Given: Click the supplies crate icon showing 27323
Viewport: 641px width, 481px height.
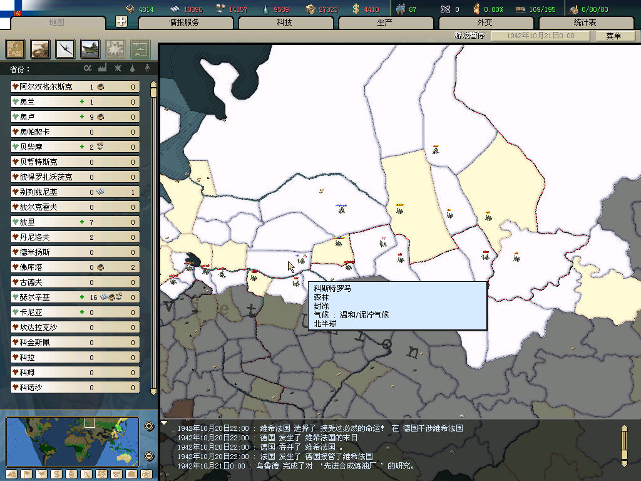Looking at the screenshot, I should tap(310, 9).
